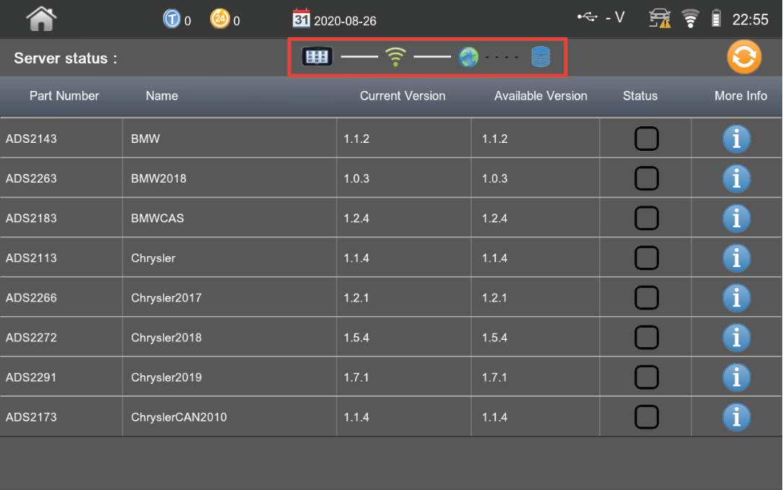Select part number ADS2113
783x490 pixels.
(32, 258)
